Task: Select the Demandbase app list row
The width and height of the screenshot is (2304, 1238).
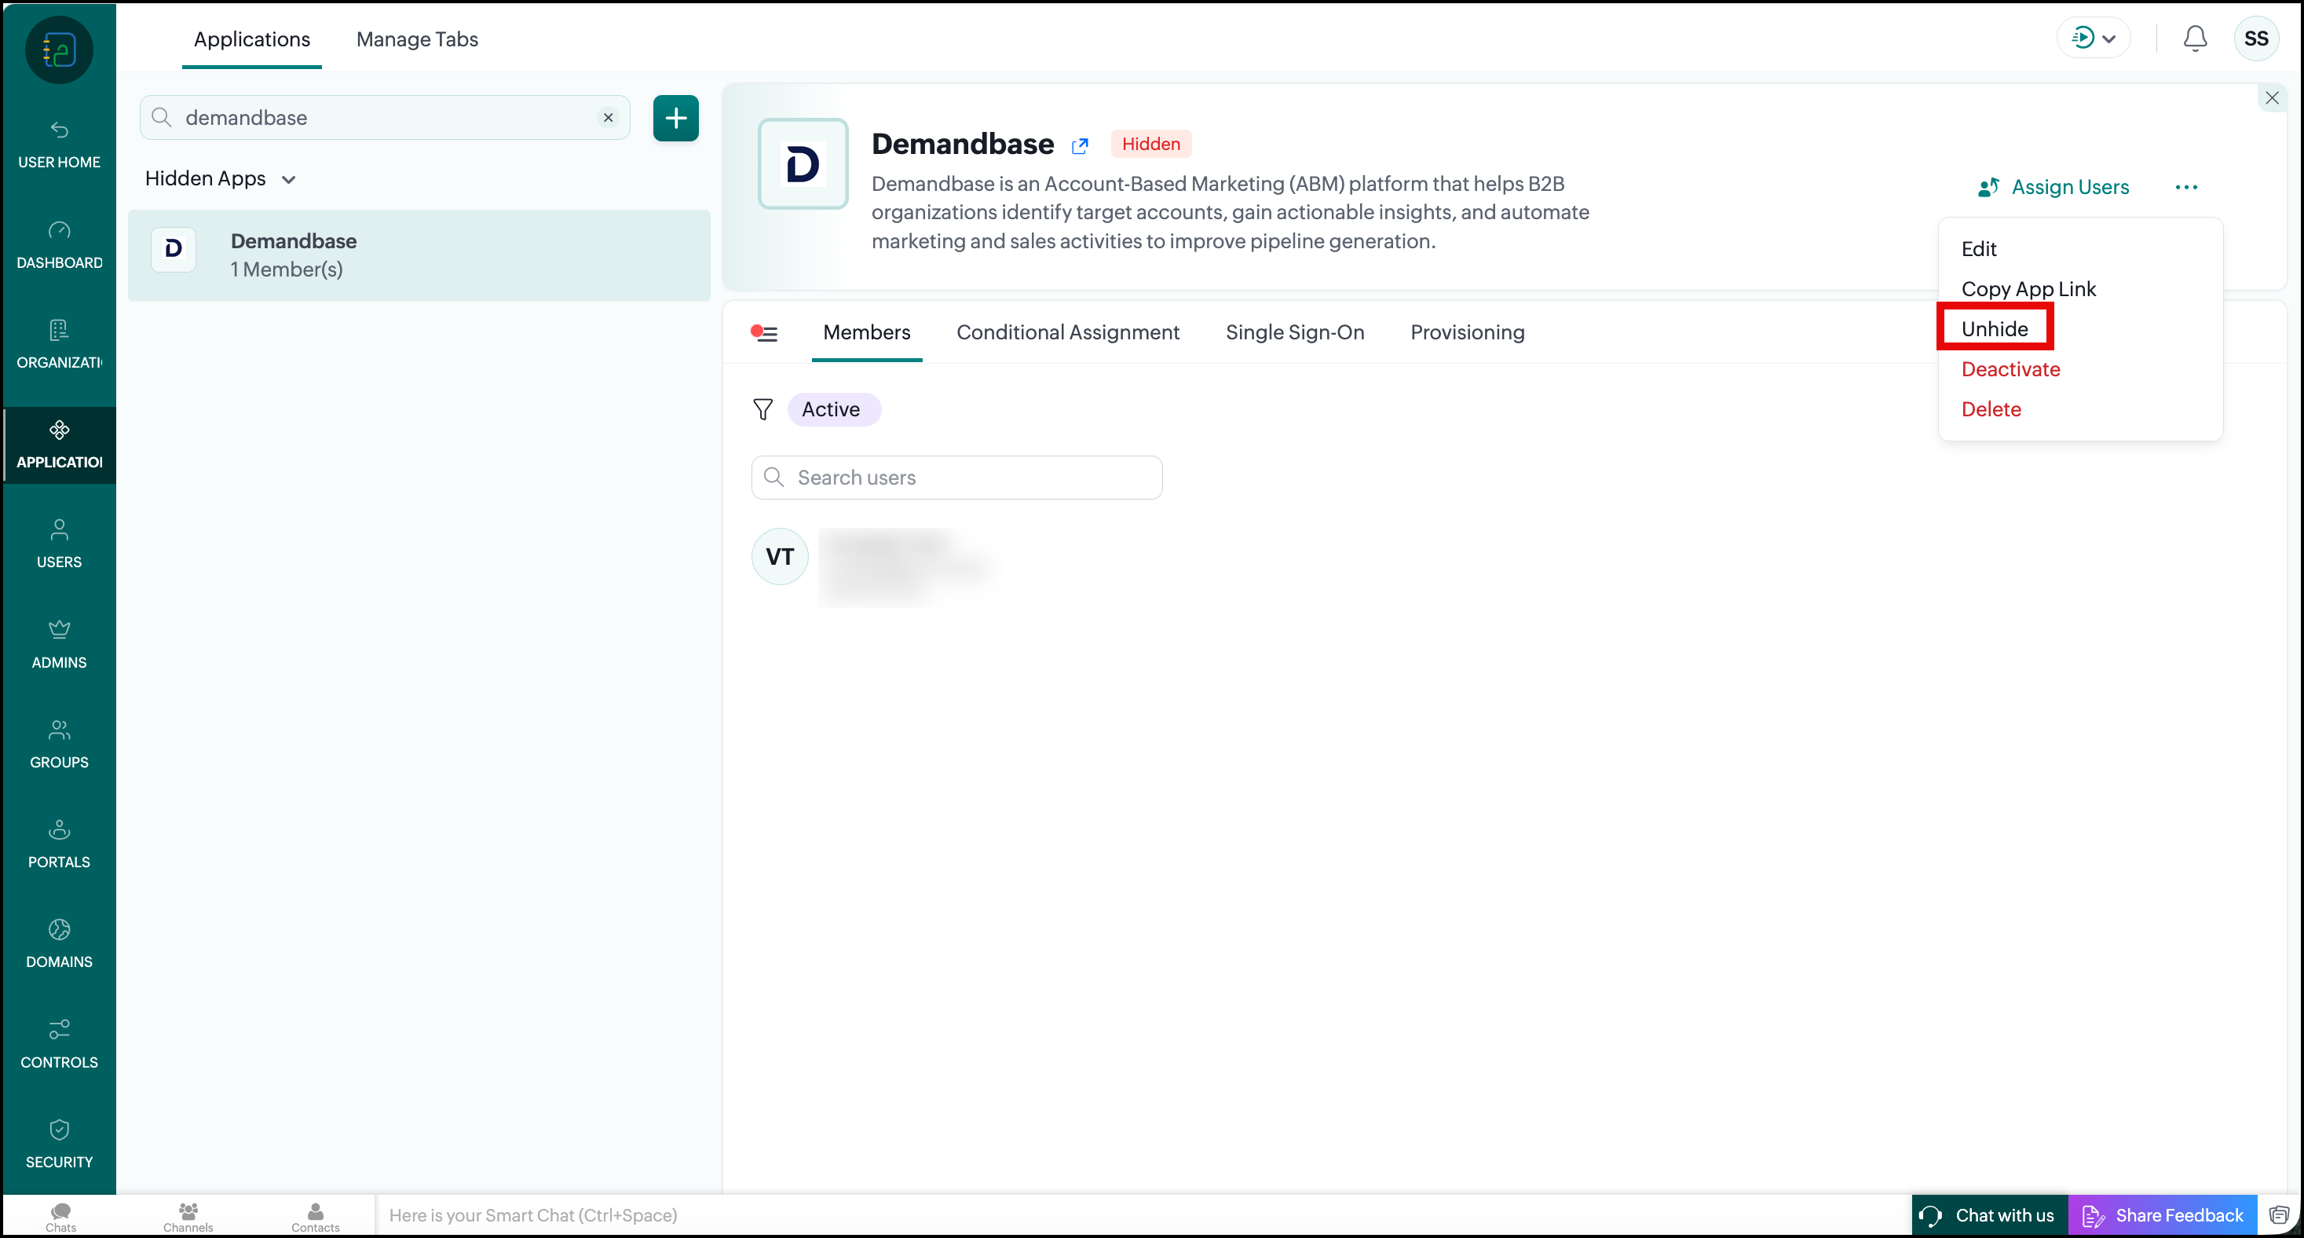Action: (x=419, y=255)
